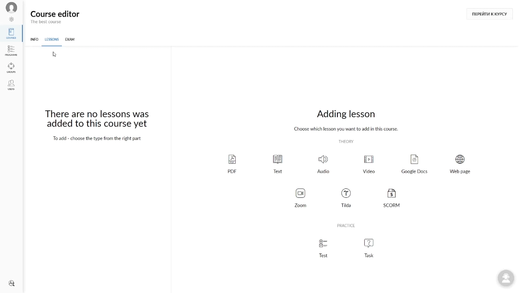Open Groups section in sidebar
521x293 pixels.
11,68
